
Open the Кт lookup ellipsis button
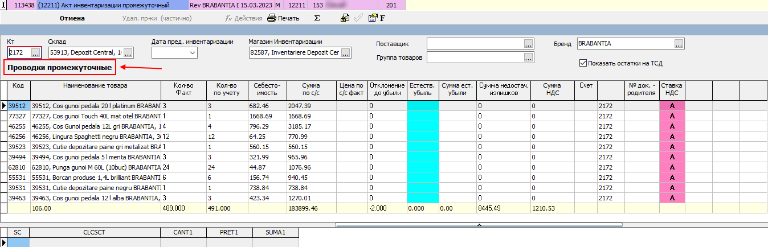[x=35, y=53]
